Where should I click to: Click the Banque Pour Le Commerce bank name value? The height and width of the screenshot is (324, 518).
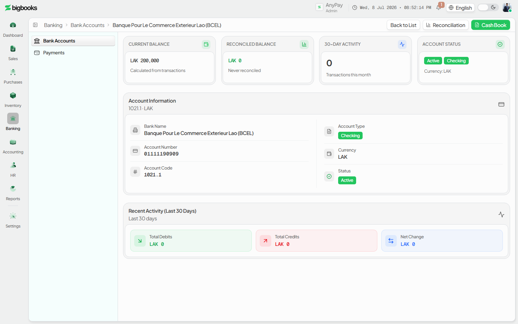coord(199,133)
